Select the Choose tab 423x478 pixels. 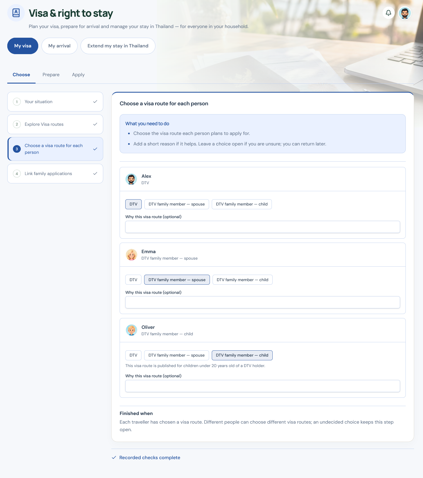coord(21,75)
